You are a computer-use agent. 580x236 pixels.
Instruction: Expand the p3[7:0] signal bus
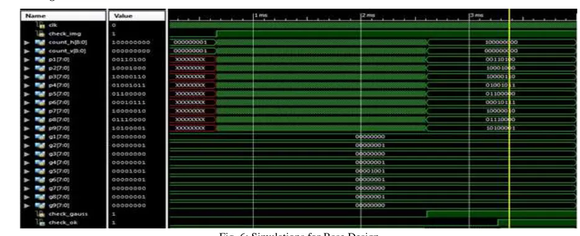[26, 76]
